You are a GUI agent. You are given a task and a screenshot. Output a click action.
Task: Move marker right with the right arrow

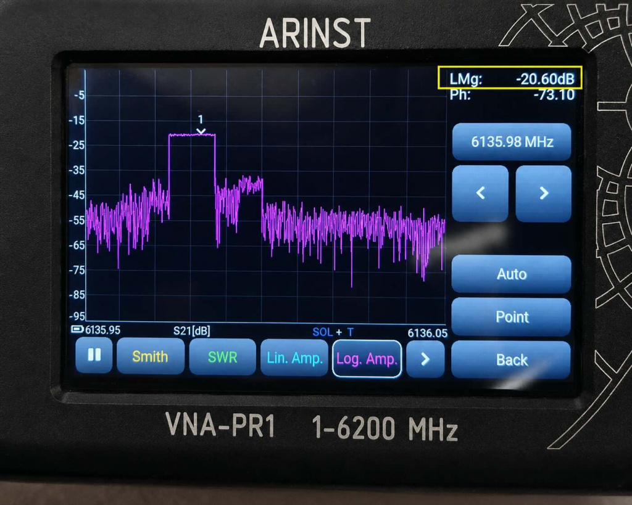point(544,193)
